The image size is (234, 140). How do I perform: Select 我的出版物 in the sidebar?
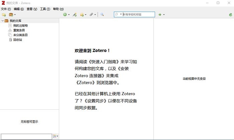coord(20,26)
